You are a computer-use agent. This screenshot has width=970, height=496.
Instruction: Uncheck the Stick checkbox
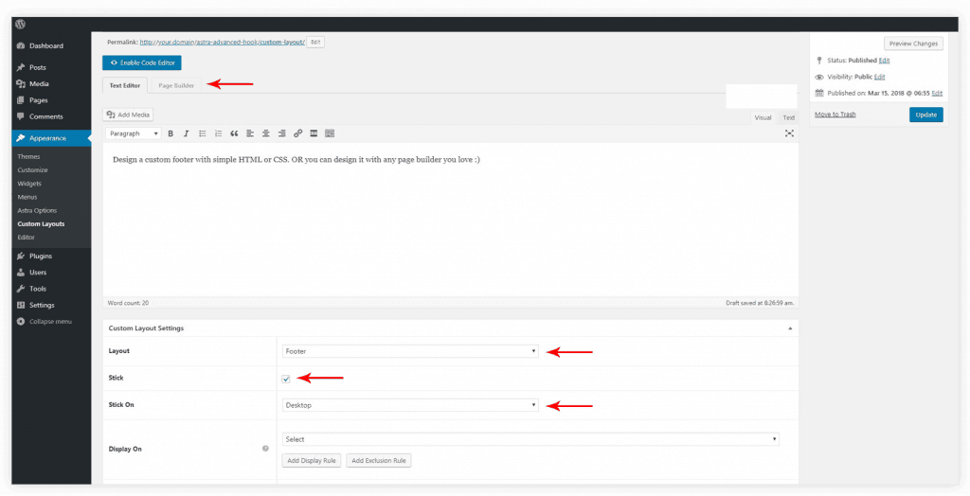tap(286, 379)
